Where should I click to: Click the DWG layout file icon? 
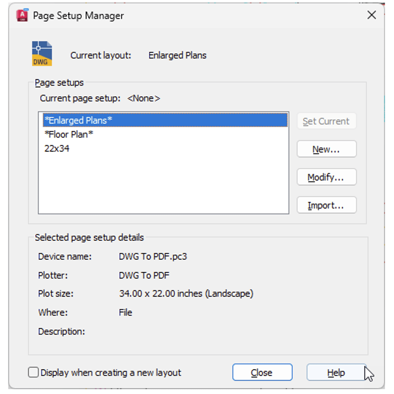pyautogui.click(x=42, y=54)
